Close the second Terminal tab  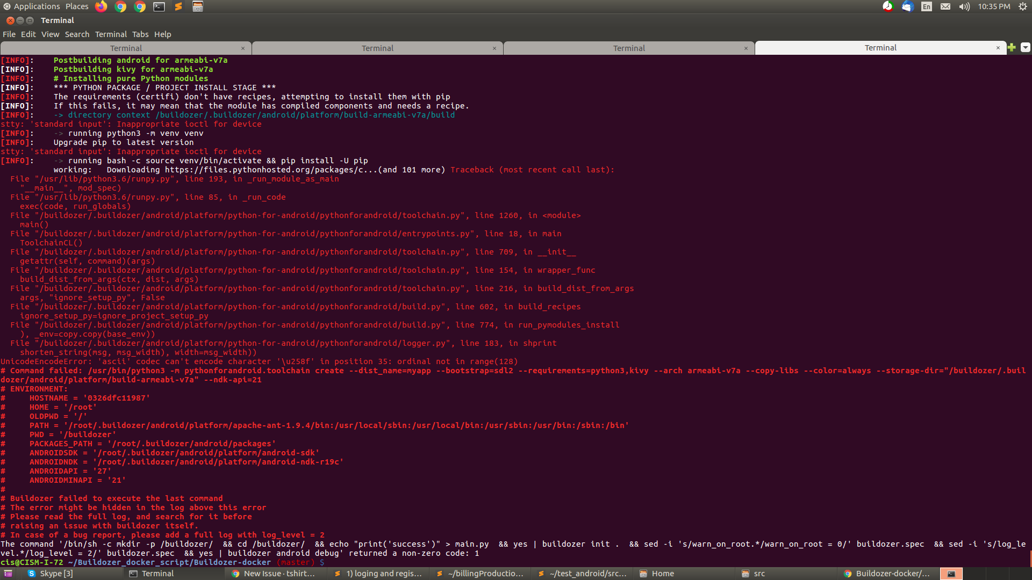(494, 48)
